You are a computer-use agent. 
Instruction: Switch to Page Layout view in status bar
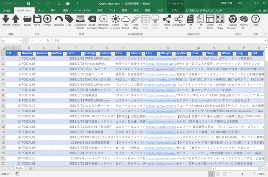click(x=218, y=174)
